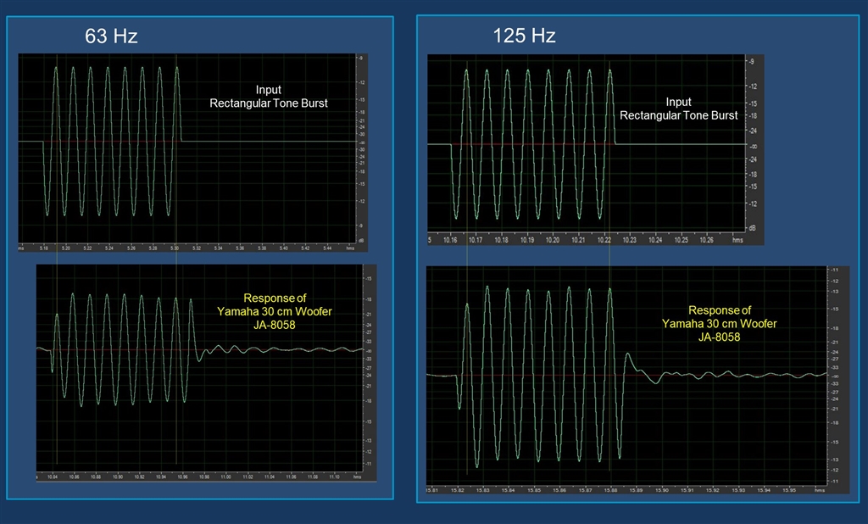The height and width of the screenshot is (524, 868).
Task: Click the 15.83 time tick on the ruler
Action: 482,490
